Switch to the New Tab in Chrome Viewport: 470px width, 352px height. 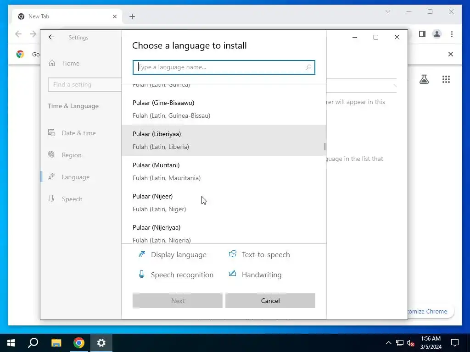point(67,16)
